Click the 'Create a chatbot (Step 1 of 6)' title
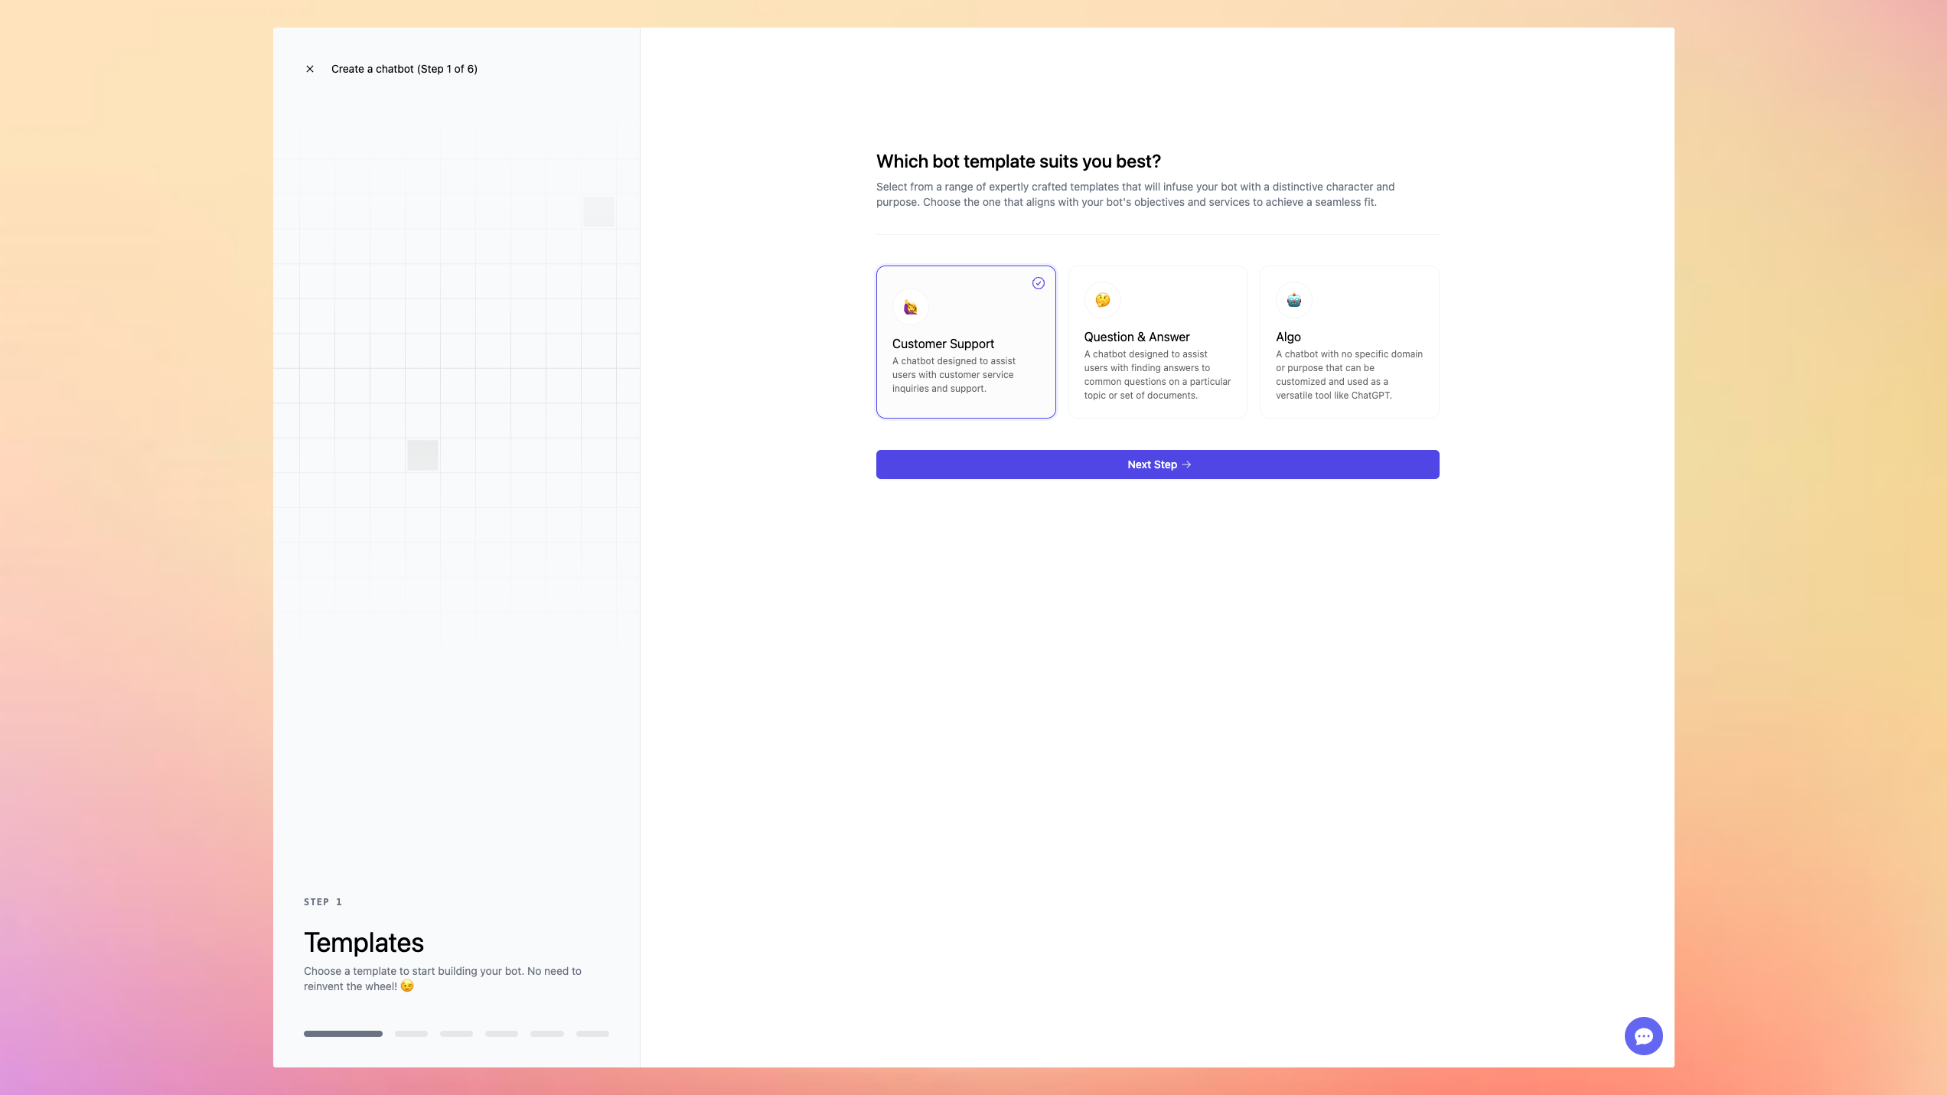The height and width of the screenshot is (1095, 1947). point(404,68)
